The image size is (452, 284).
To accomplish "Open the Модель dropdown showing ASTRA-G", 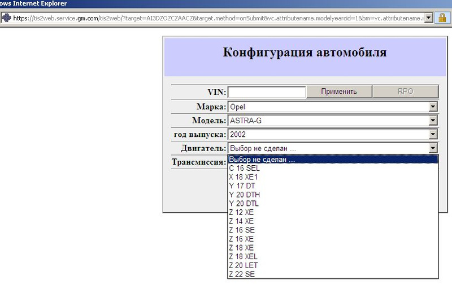I will 333,121.
